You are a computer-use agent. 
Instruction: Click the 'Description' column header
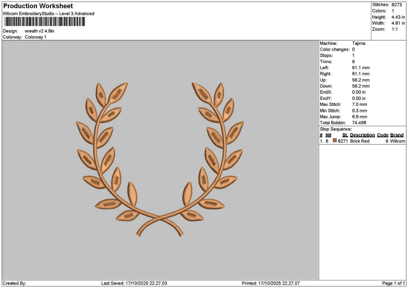click(x=362, y=135)
